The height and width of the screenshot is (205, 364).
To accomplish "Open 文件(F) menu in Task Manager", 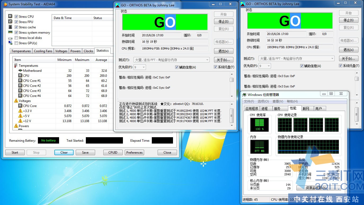I will coord(249,101).
